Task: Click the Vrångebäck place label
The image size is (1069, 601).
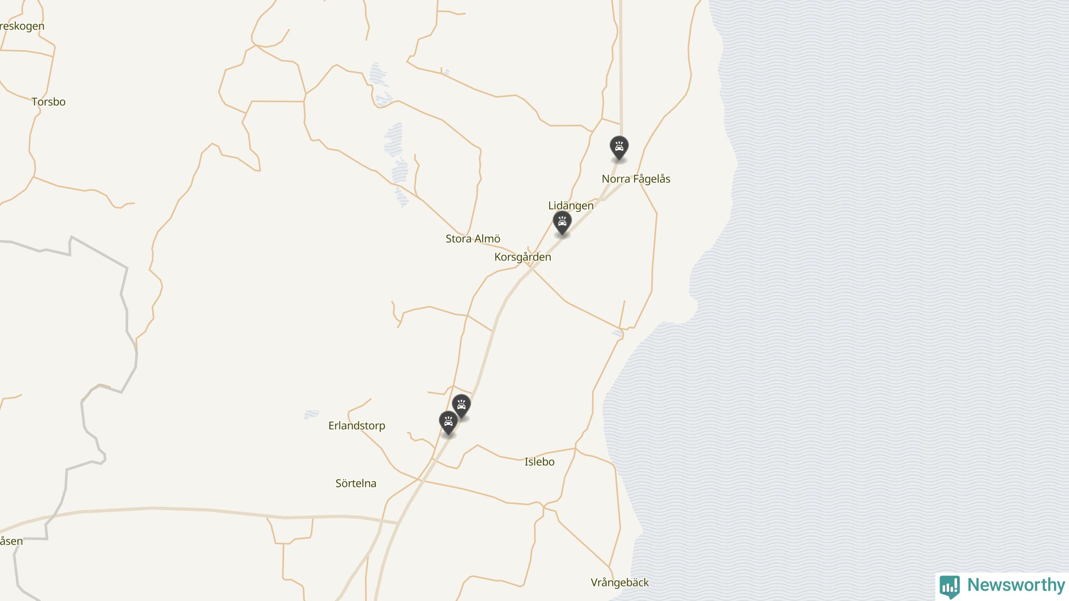Action: (x=620, y=583)
